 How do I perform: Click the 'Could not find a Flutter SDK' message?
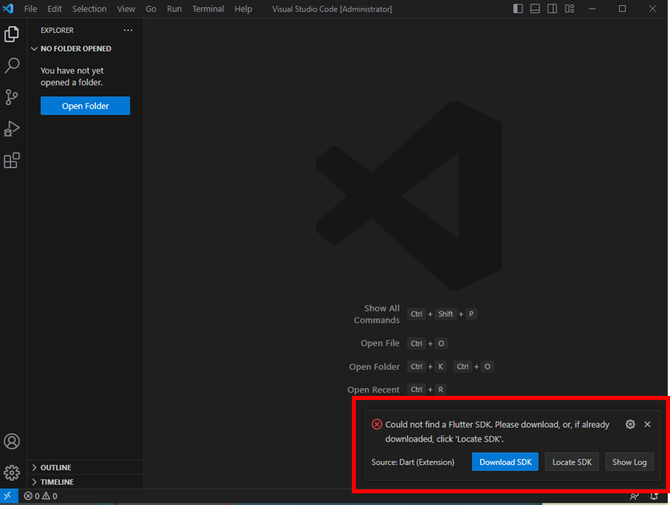click(497, 431)
